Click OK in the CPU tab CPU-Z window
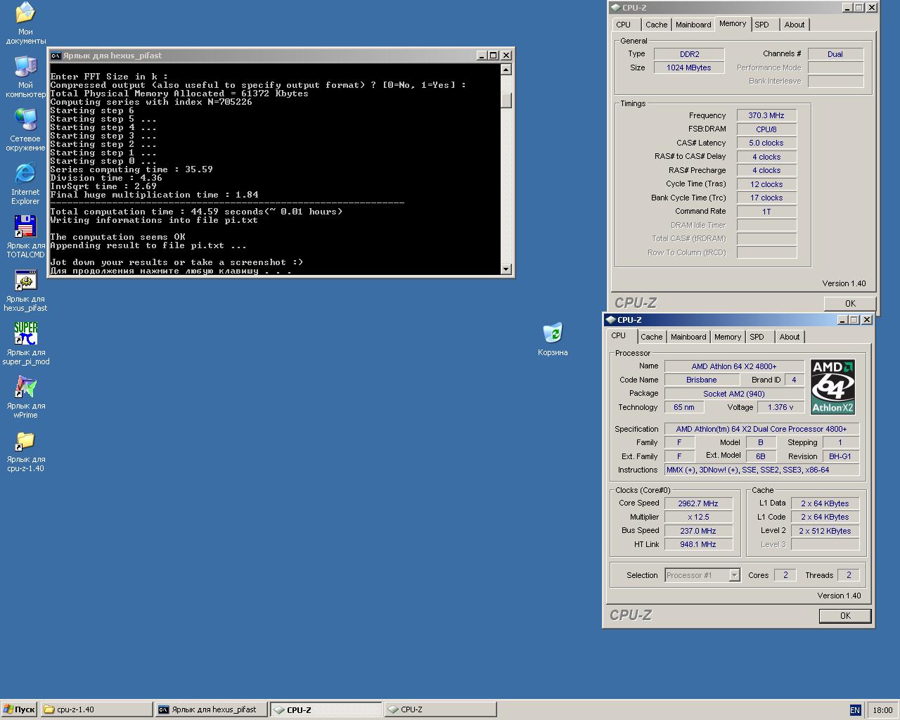The image size is (900, 720). coord(845,616)
